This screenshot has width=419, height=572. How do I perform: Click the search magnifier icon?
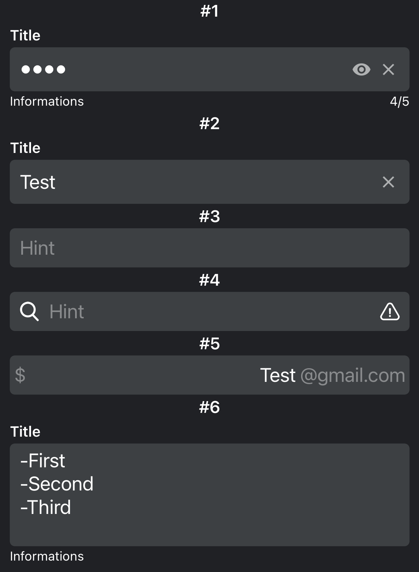29,311
